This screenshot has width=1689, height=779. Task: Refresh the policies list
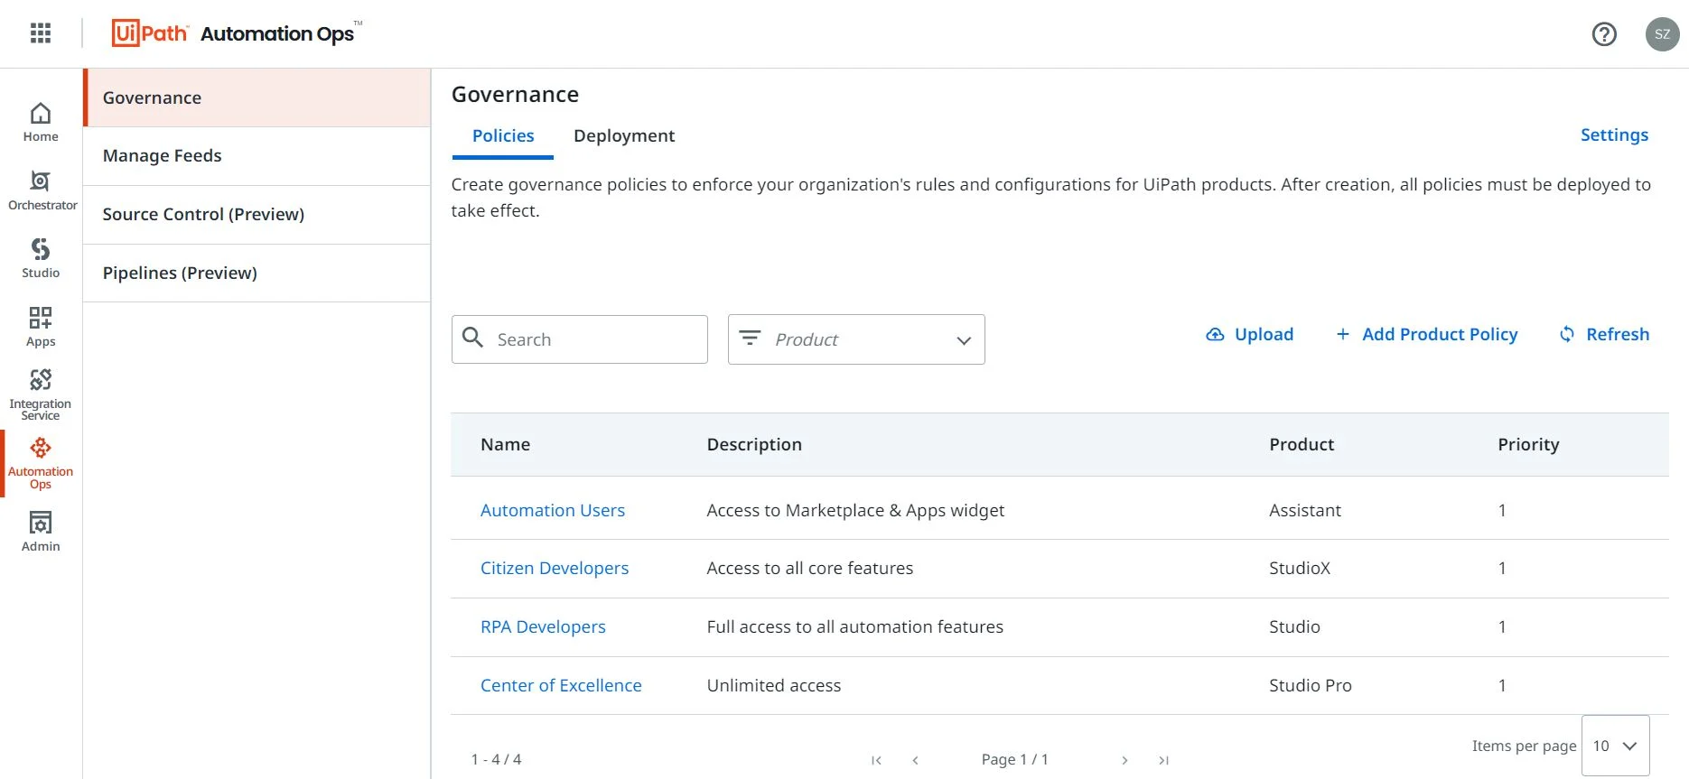pos(1604,334)
